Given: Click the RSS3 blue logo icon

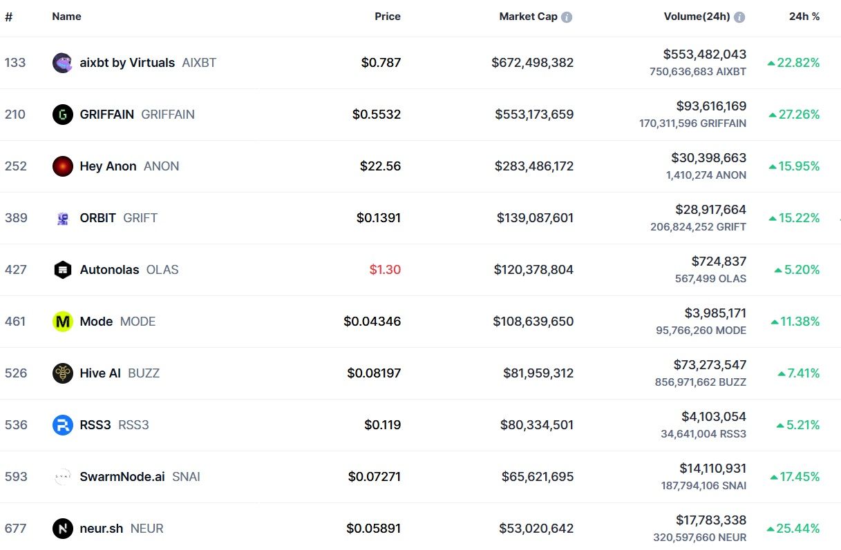Looking at the screenshot, I should (x=62, y=425).
